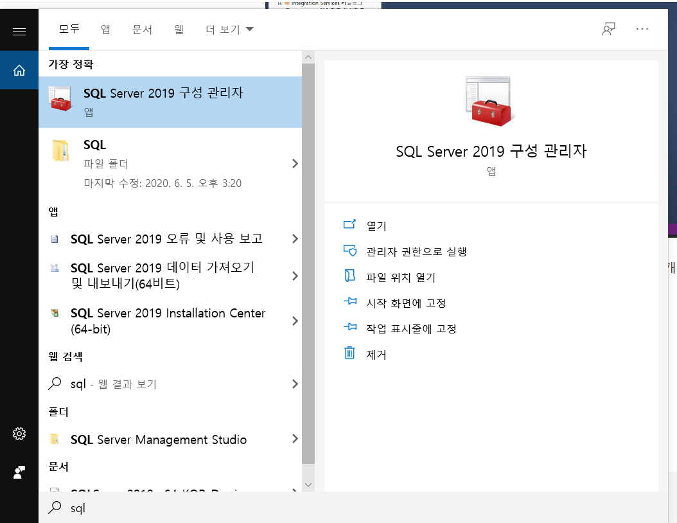
Task: Open Settings gear icon in sidebar
Action: tap(19, 434)
